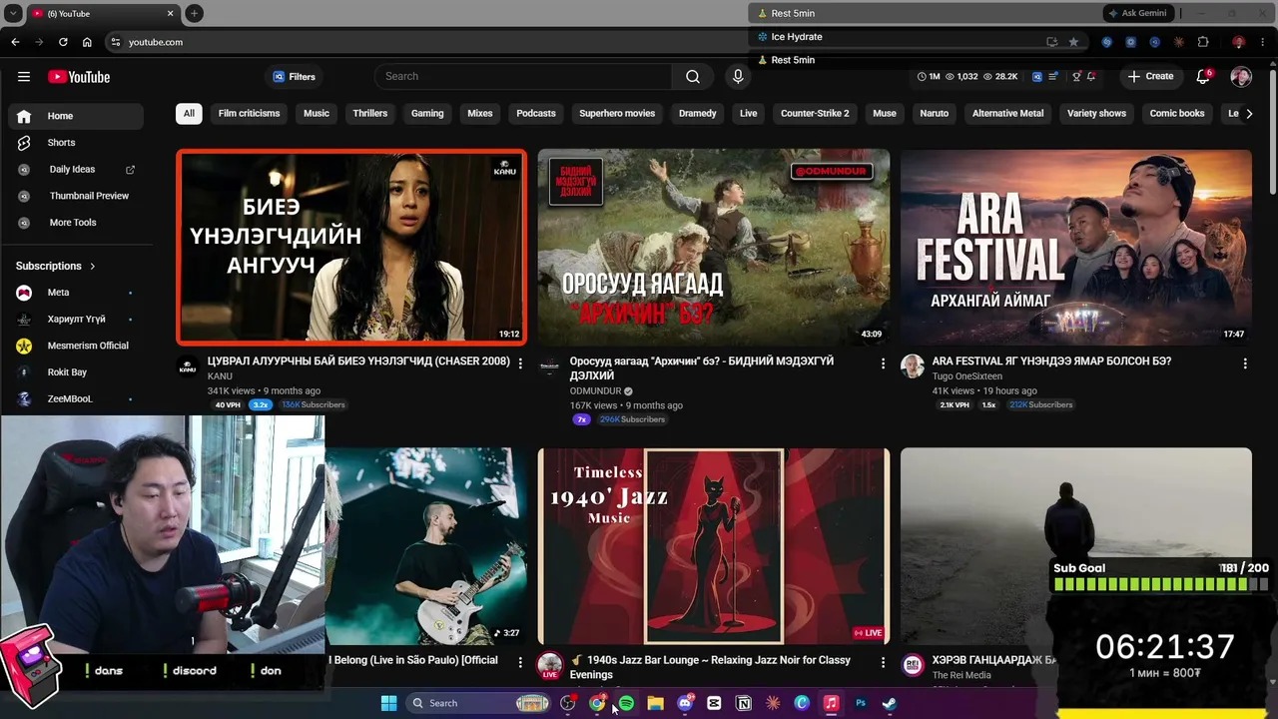1278x719 pixels.
Task: Open the YouTube account avatar menu
Action: (x=1241, y=77)
